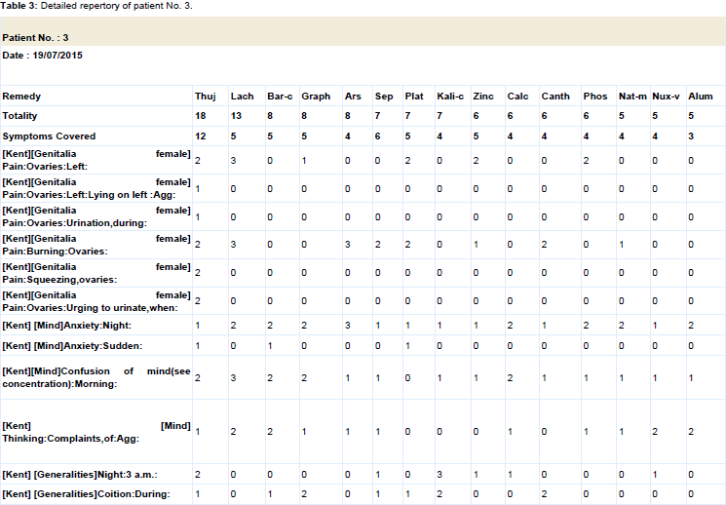726x505 pixels.
Task: Click the 'Plat' column header
Action: pyautogui.click(x=414, y=97)
